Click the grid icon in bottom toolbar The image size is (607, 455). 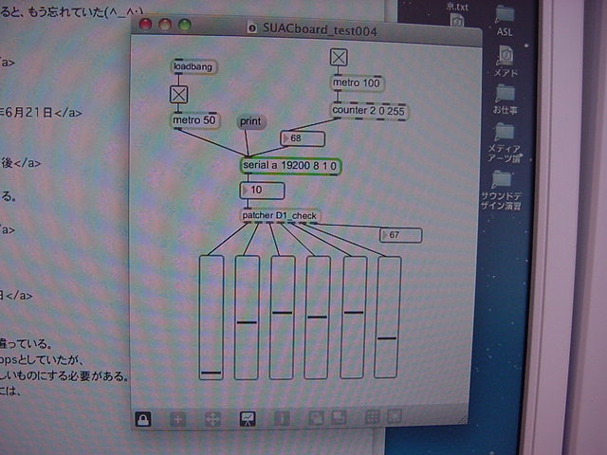pyautogui.click(x=372, y=417)
